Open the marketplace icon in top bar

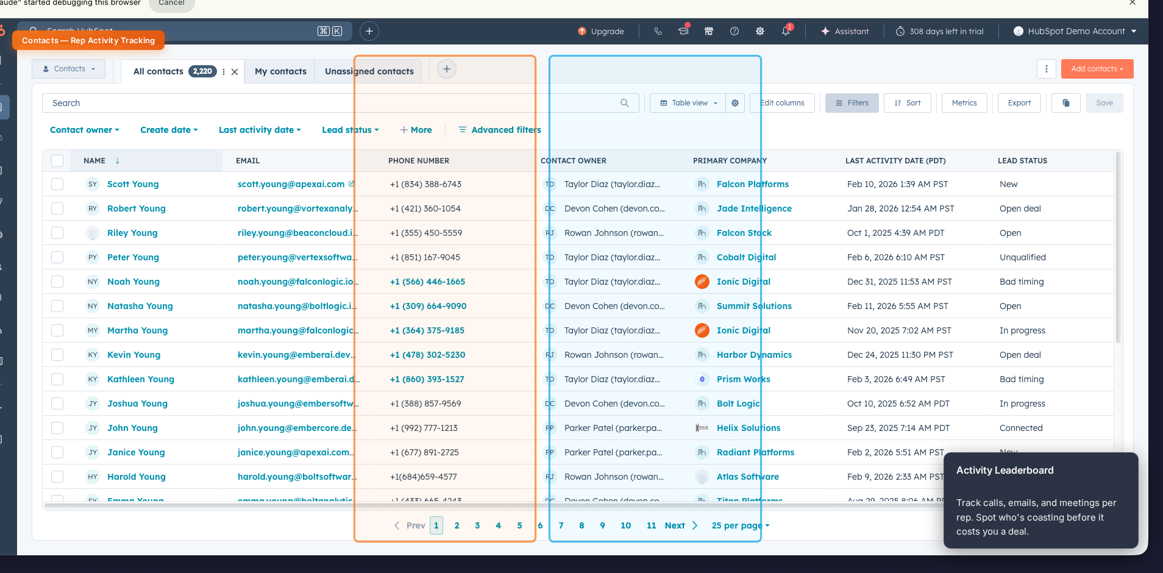[x=709, y=31]
